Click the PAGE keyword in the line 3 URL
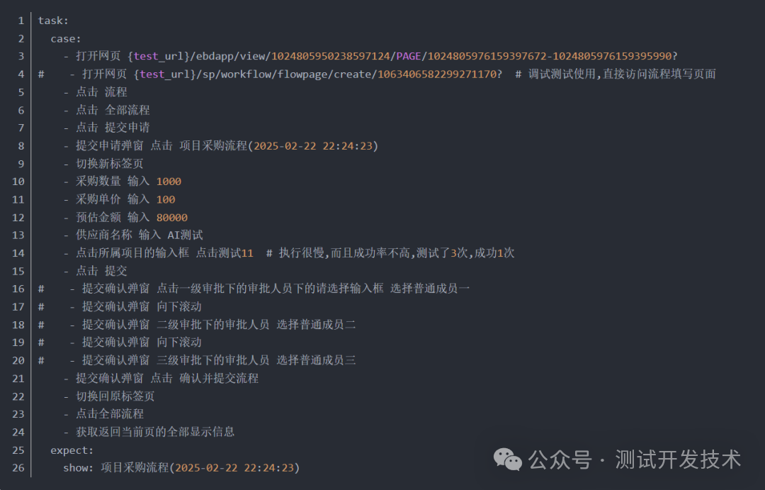The height and width of the screenshot is (490, 765). [409, 56]
